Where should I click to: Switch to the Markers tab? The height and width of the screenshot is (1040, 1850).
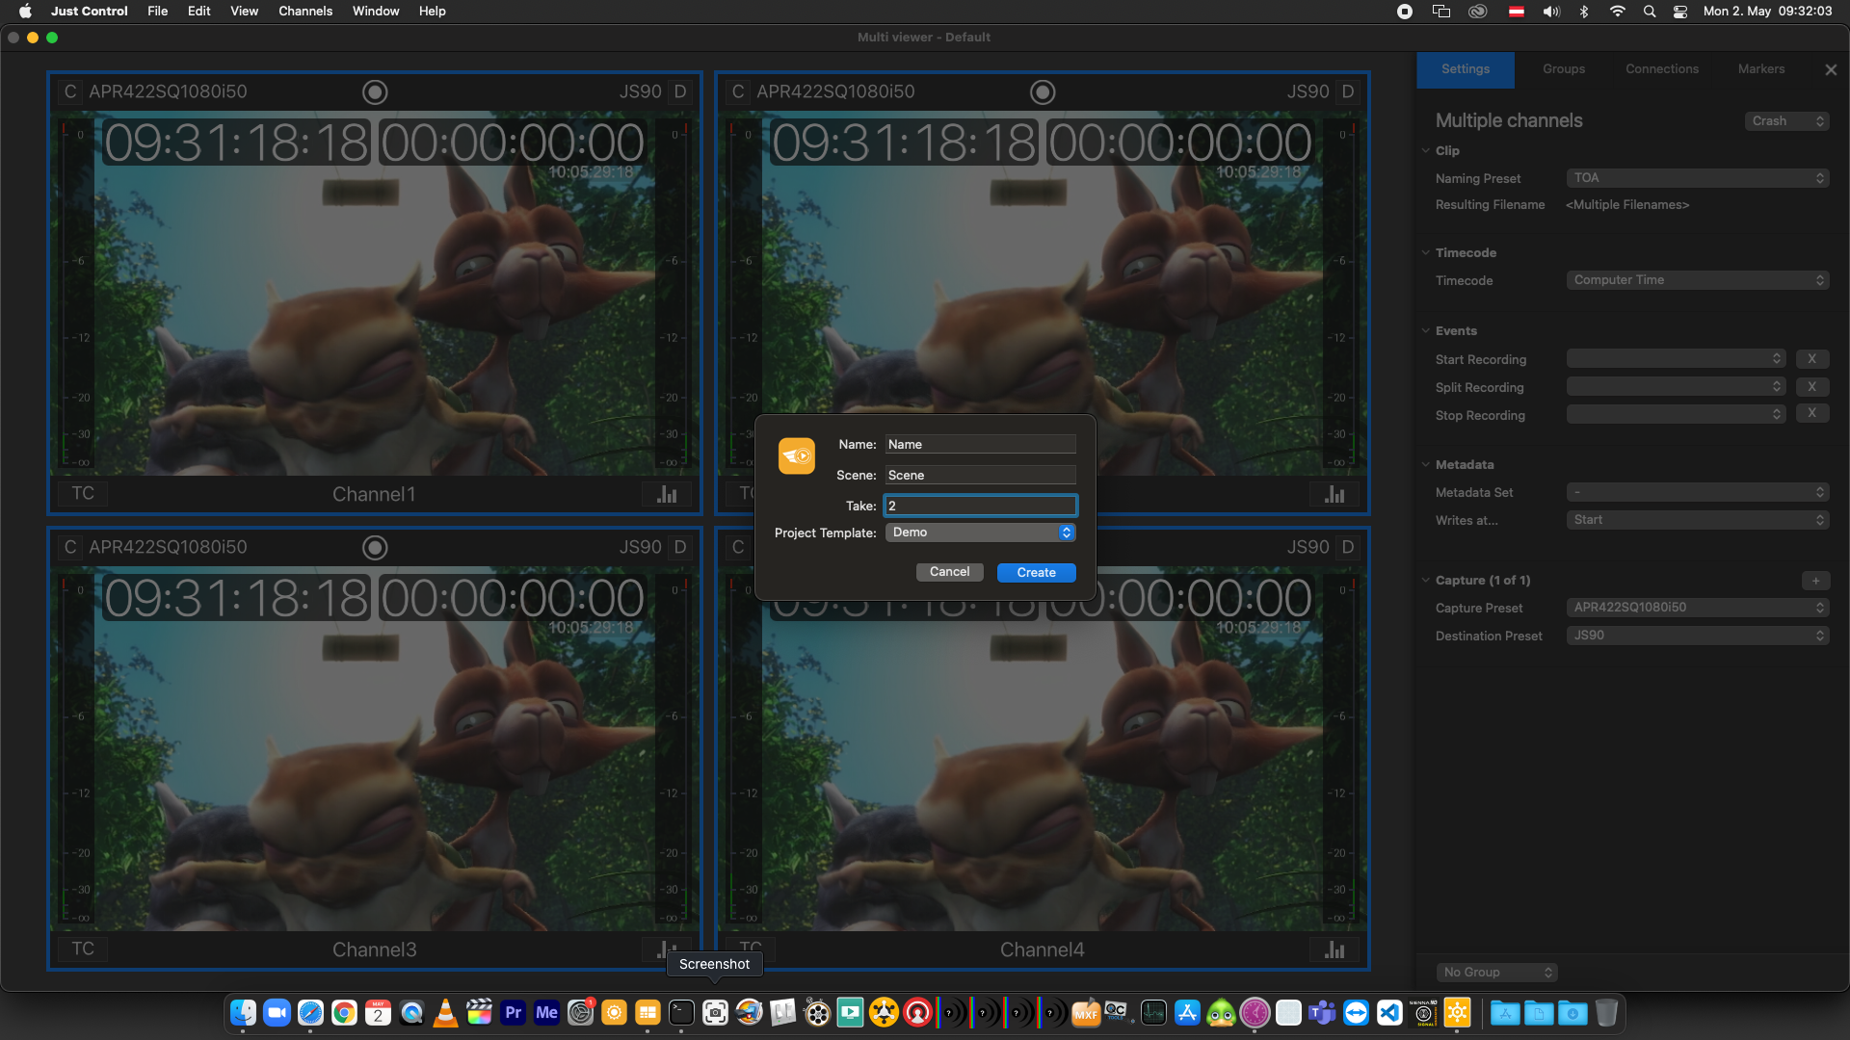click(1761, 69)
